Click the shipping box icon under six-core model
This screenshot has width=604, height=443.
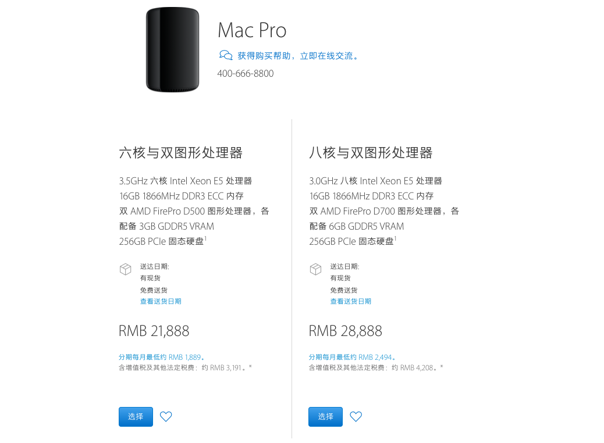coord(125,269)
